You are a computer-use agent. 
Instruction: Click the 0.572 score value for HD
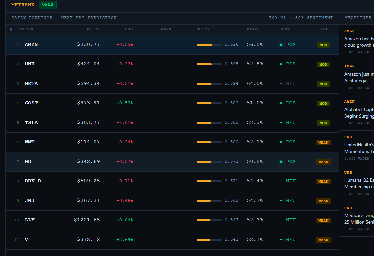[231, 161]
